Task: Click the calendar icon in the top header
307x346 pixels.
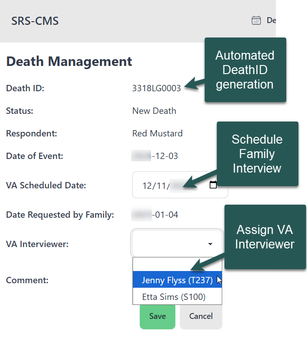Action: 256,20
